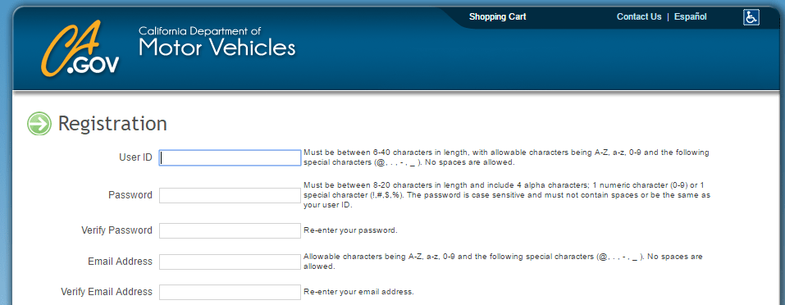Image resolution: width=785 pixels, height=305 pixels.
Task: Click the "Re-enter your email address." hint
Action: point(358,292)
